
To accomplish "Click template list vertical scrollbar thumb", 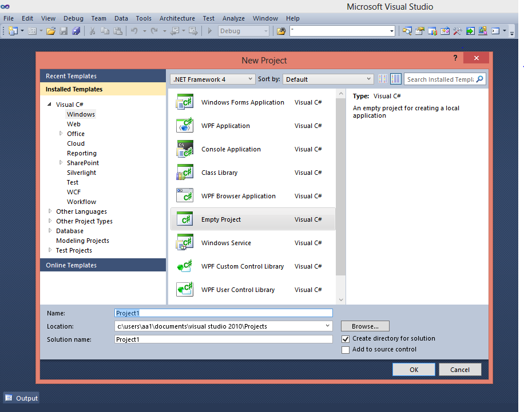I will (341, 187).
